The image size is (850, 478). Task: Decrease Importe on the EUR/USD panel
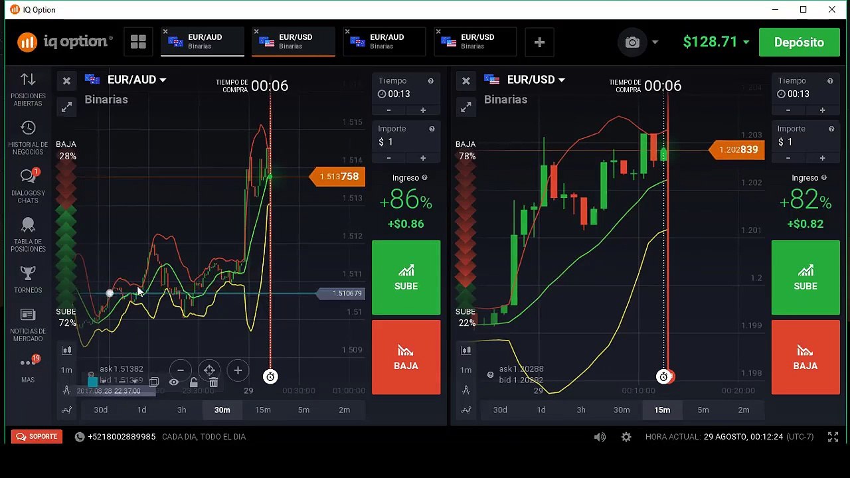[x=788, y=158]
